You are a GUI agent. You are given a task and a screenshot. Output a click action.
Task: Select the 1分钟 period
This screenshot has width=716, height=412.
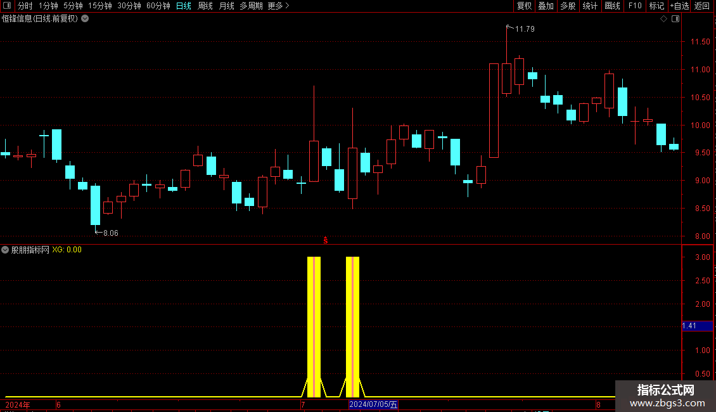click(x=48, y=6)
